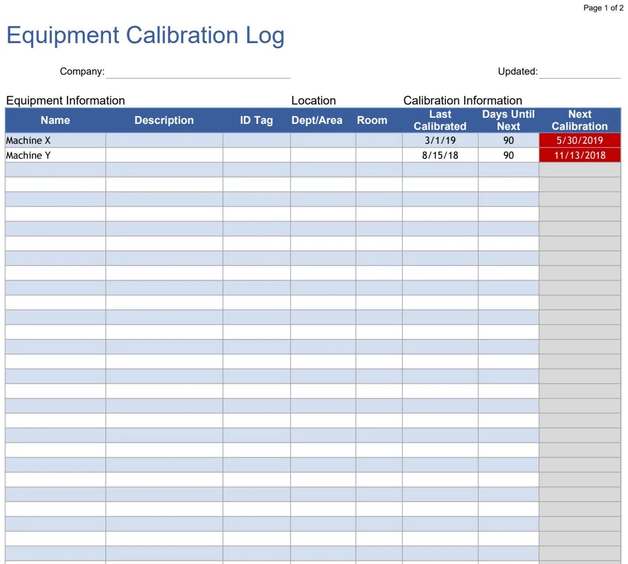
Task: Click the Room column header
Action: pos(372,120)
